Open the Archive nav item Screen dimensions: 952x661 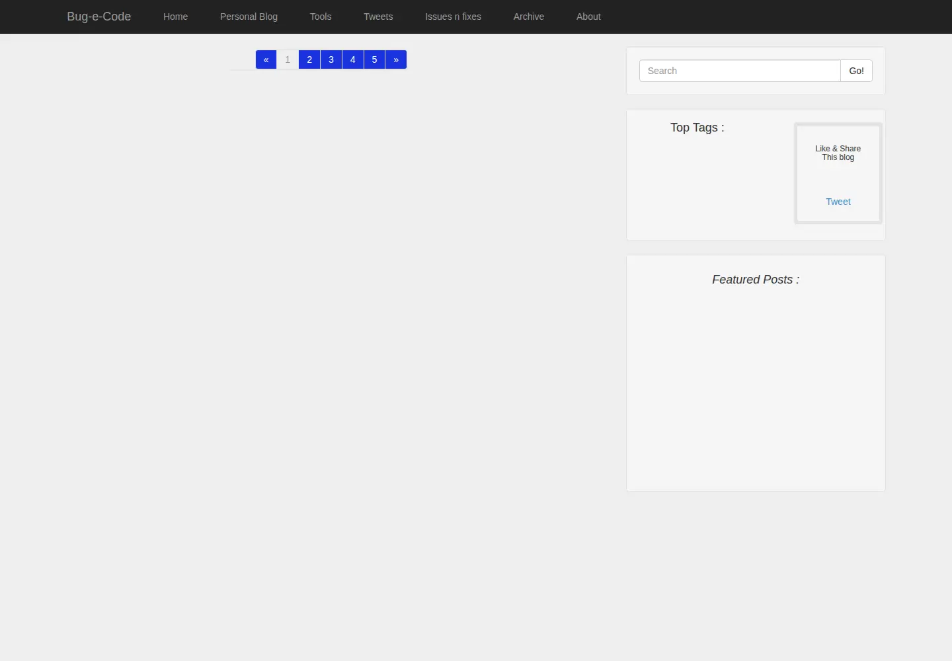click(529, 17)
